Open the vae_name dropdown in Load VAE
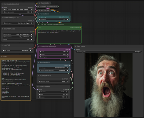This screenshot has height=118, width=144. (17, 51)
